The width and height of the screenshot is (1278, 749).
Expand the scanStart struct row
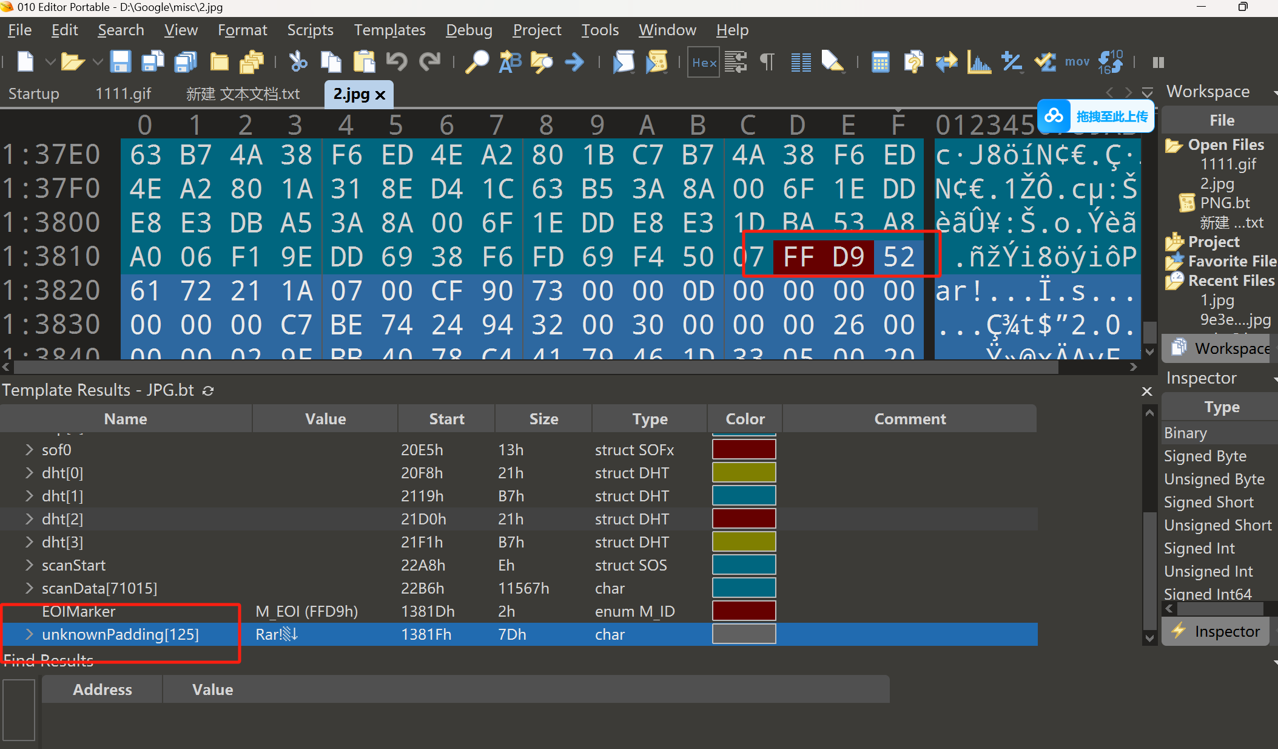tap(29, 565)
